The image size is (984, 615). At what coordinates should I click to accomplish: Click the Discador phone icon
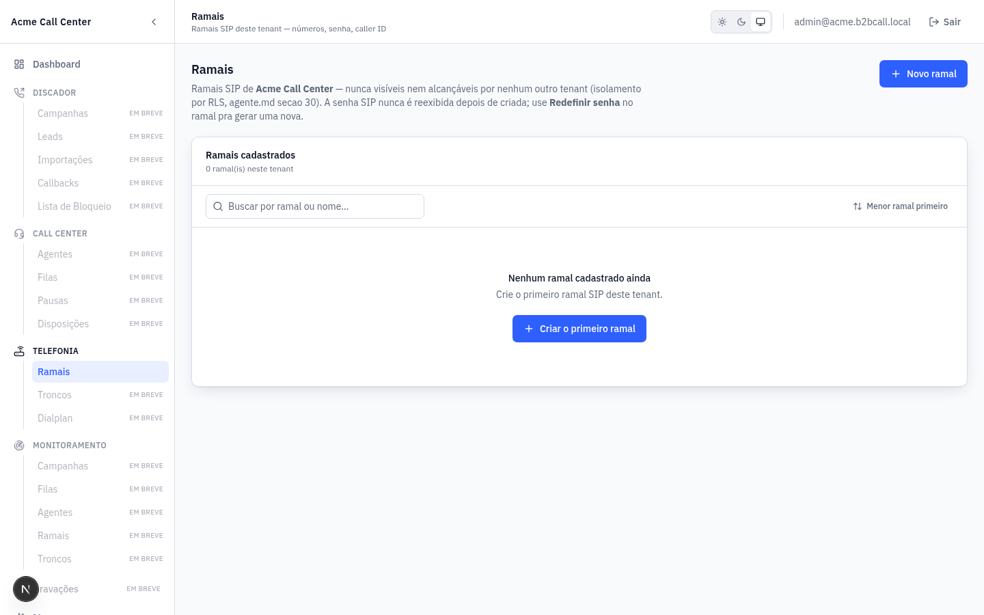coord(19,93)
